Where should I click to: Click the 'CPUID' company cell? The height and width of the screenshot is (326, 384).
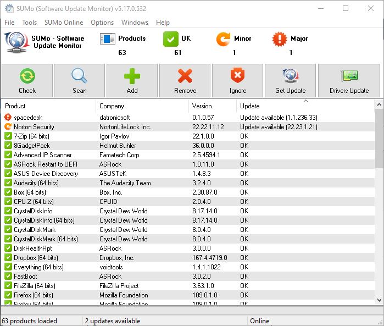108,202
